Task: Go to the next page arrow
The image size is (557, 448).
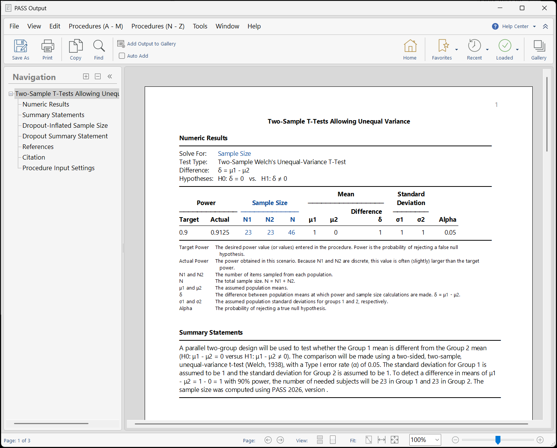Action: click(x=280, y=440)
